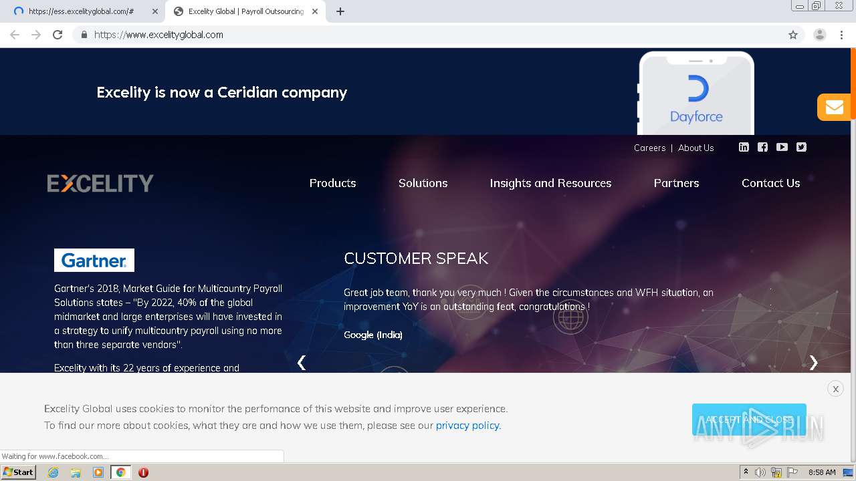The width and height of the screenshot is (856, 481).
Task: Open Insights and Resources menu
Action: tap(550, 183)
